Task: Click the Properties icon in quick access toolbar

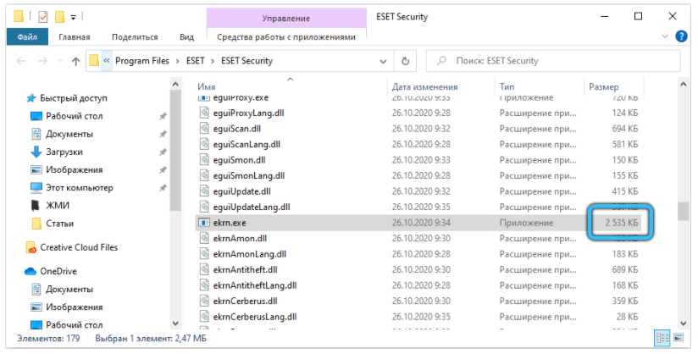Action: point(43,16)
